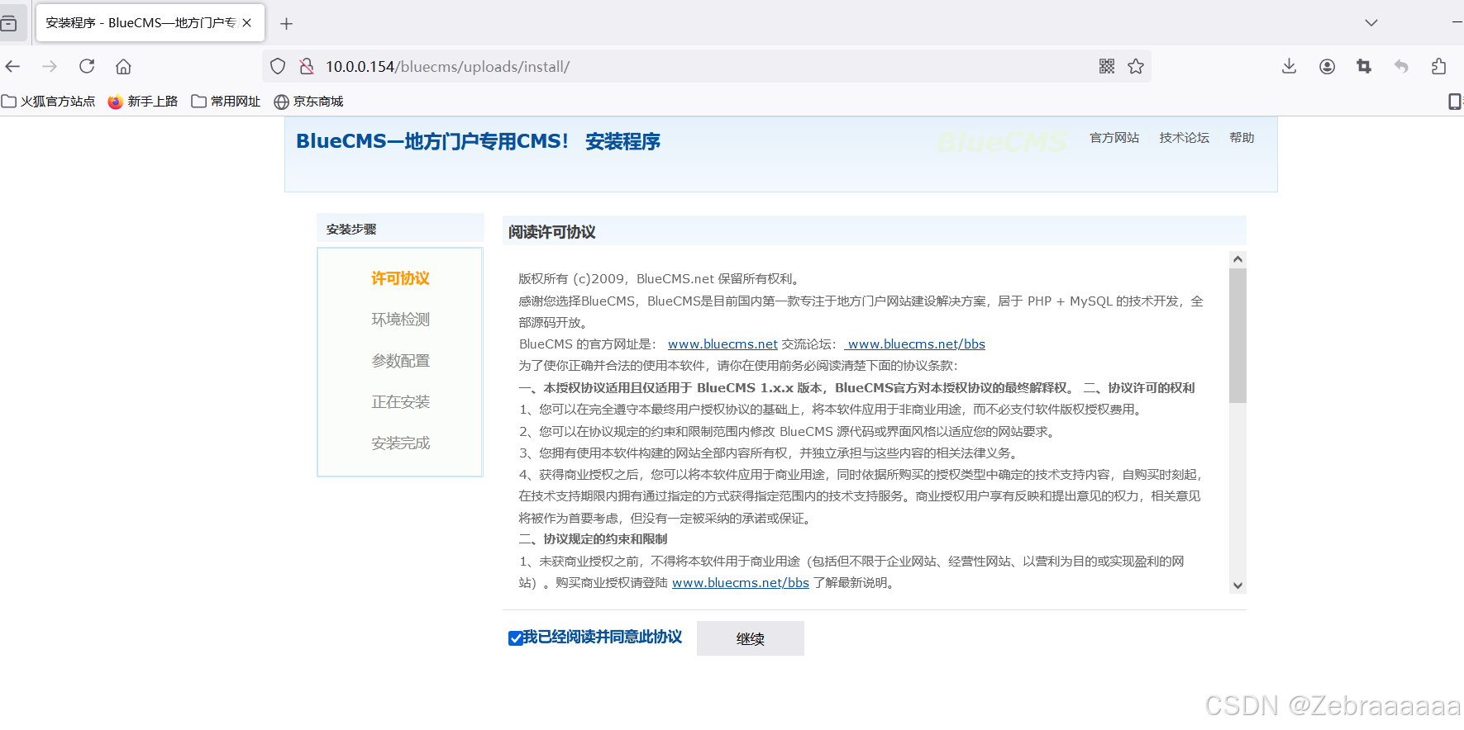
Task: Open the 技术论坛 header link
Action: pos(1184,138)
